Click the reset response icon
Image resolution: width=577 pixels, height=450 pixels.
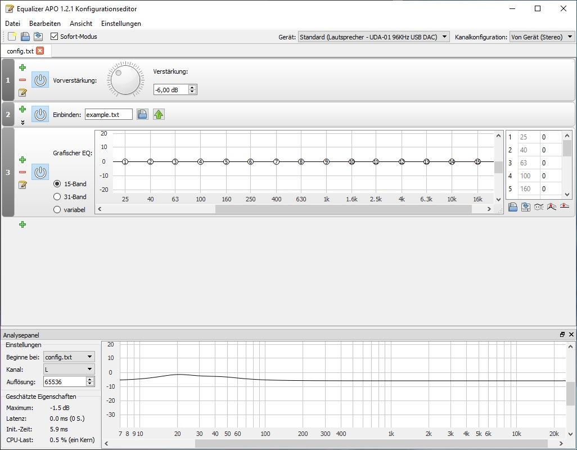(x=565, y=206)
